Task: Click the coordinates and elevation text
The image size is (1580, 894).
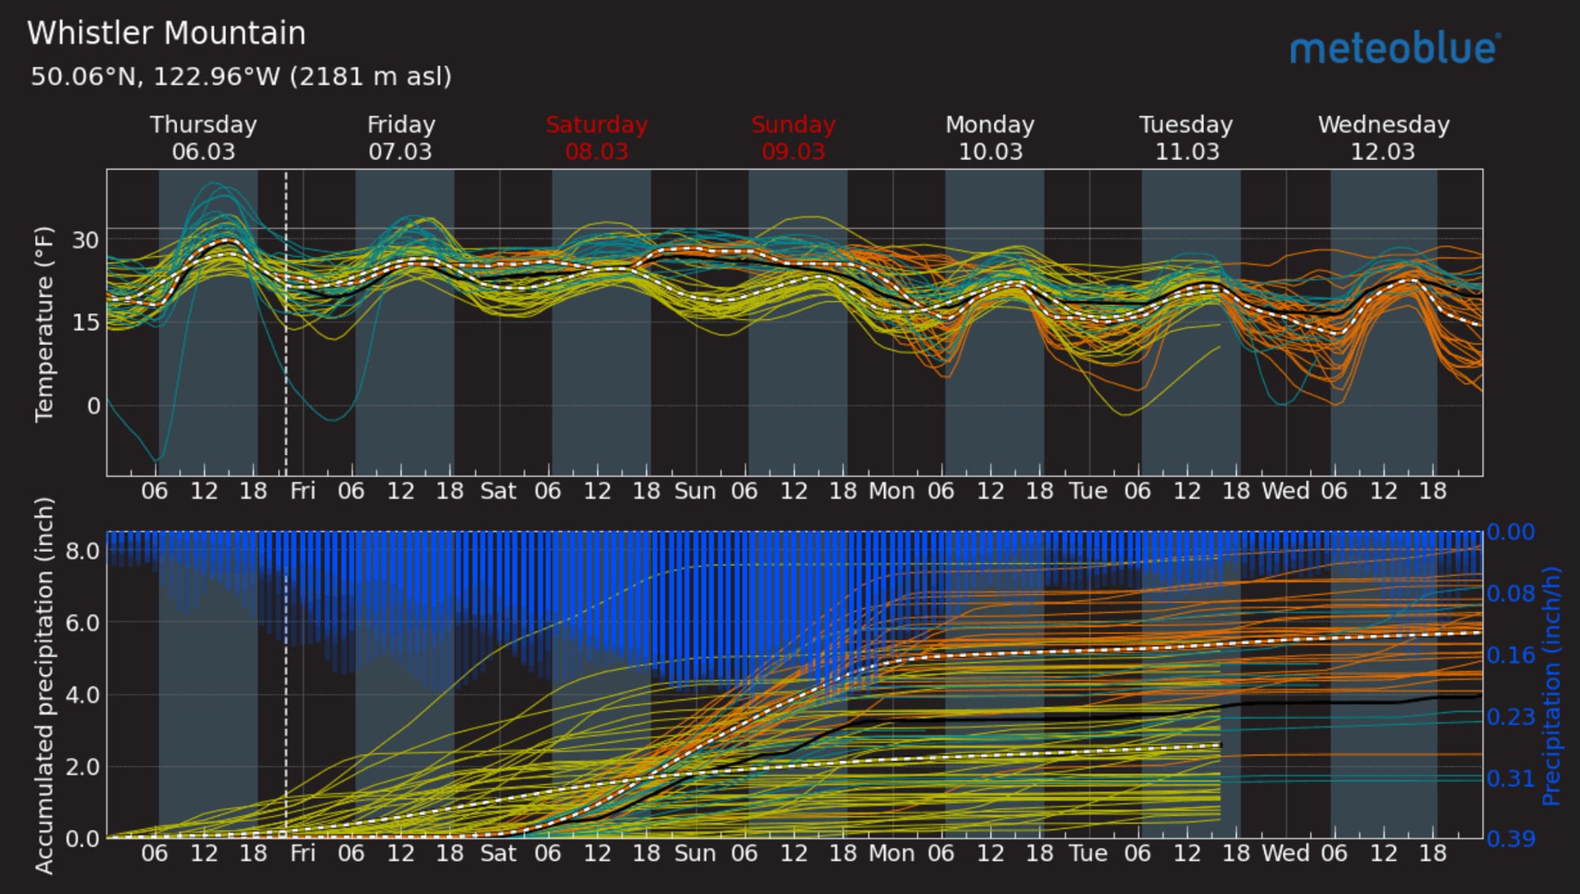Action: click(x=241, y=77)
